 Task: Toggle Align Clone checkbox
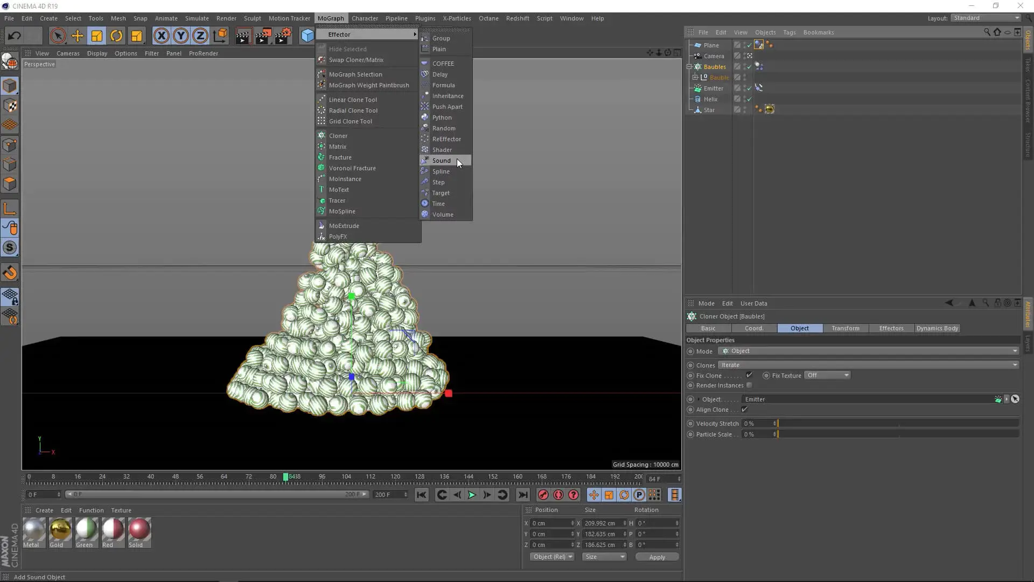click(x=745, y=410)
